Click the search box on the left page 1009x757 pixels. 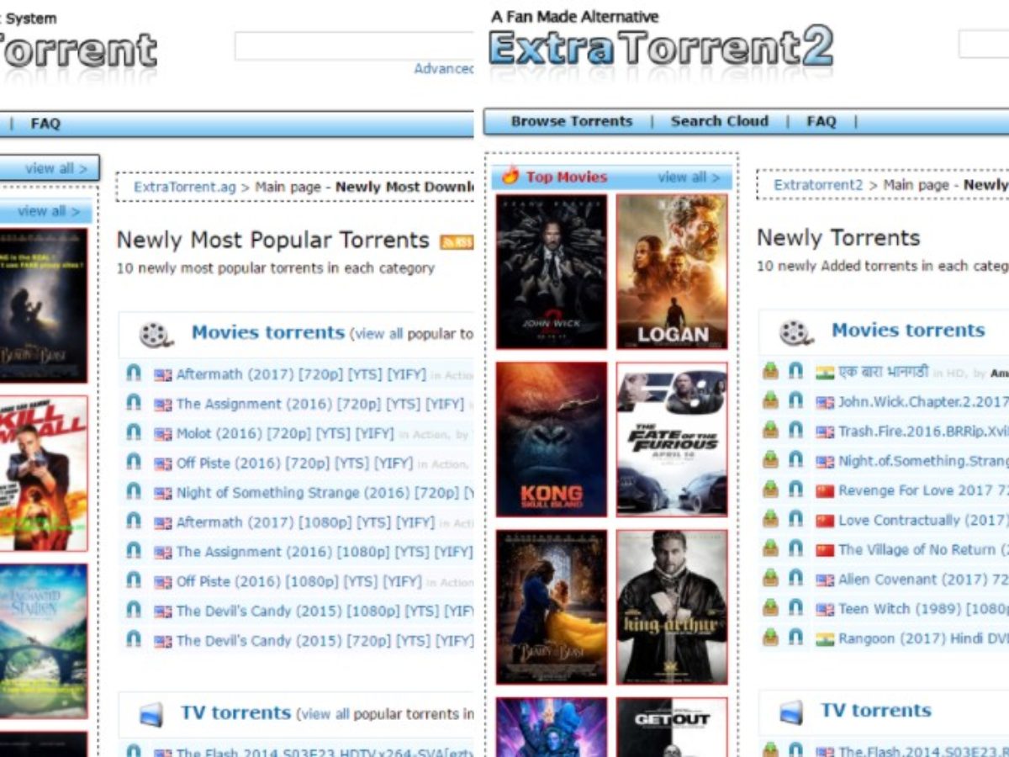click(353, 46)
